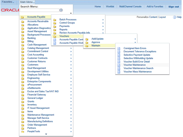
Task: Click the Control Groups folder icon
Action: point(55,23)
